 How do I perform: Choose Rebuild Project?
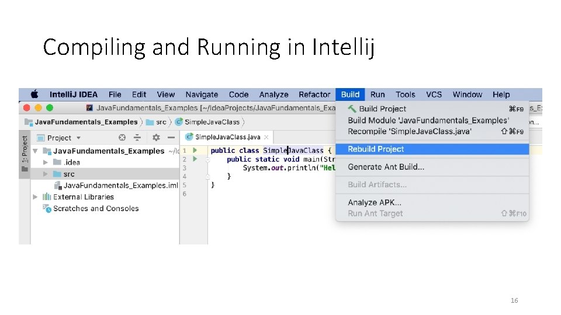click(432, 149)
